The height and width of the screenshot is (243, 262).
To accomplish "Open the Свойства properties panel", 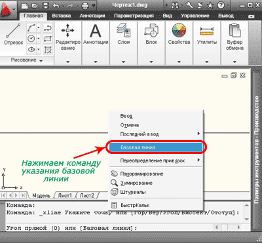I will pos(179,34).
